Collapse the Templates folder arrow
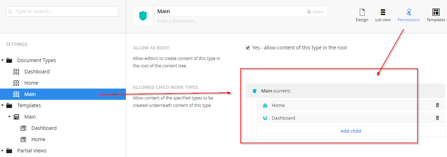447x157 pixels. (2, 105)
